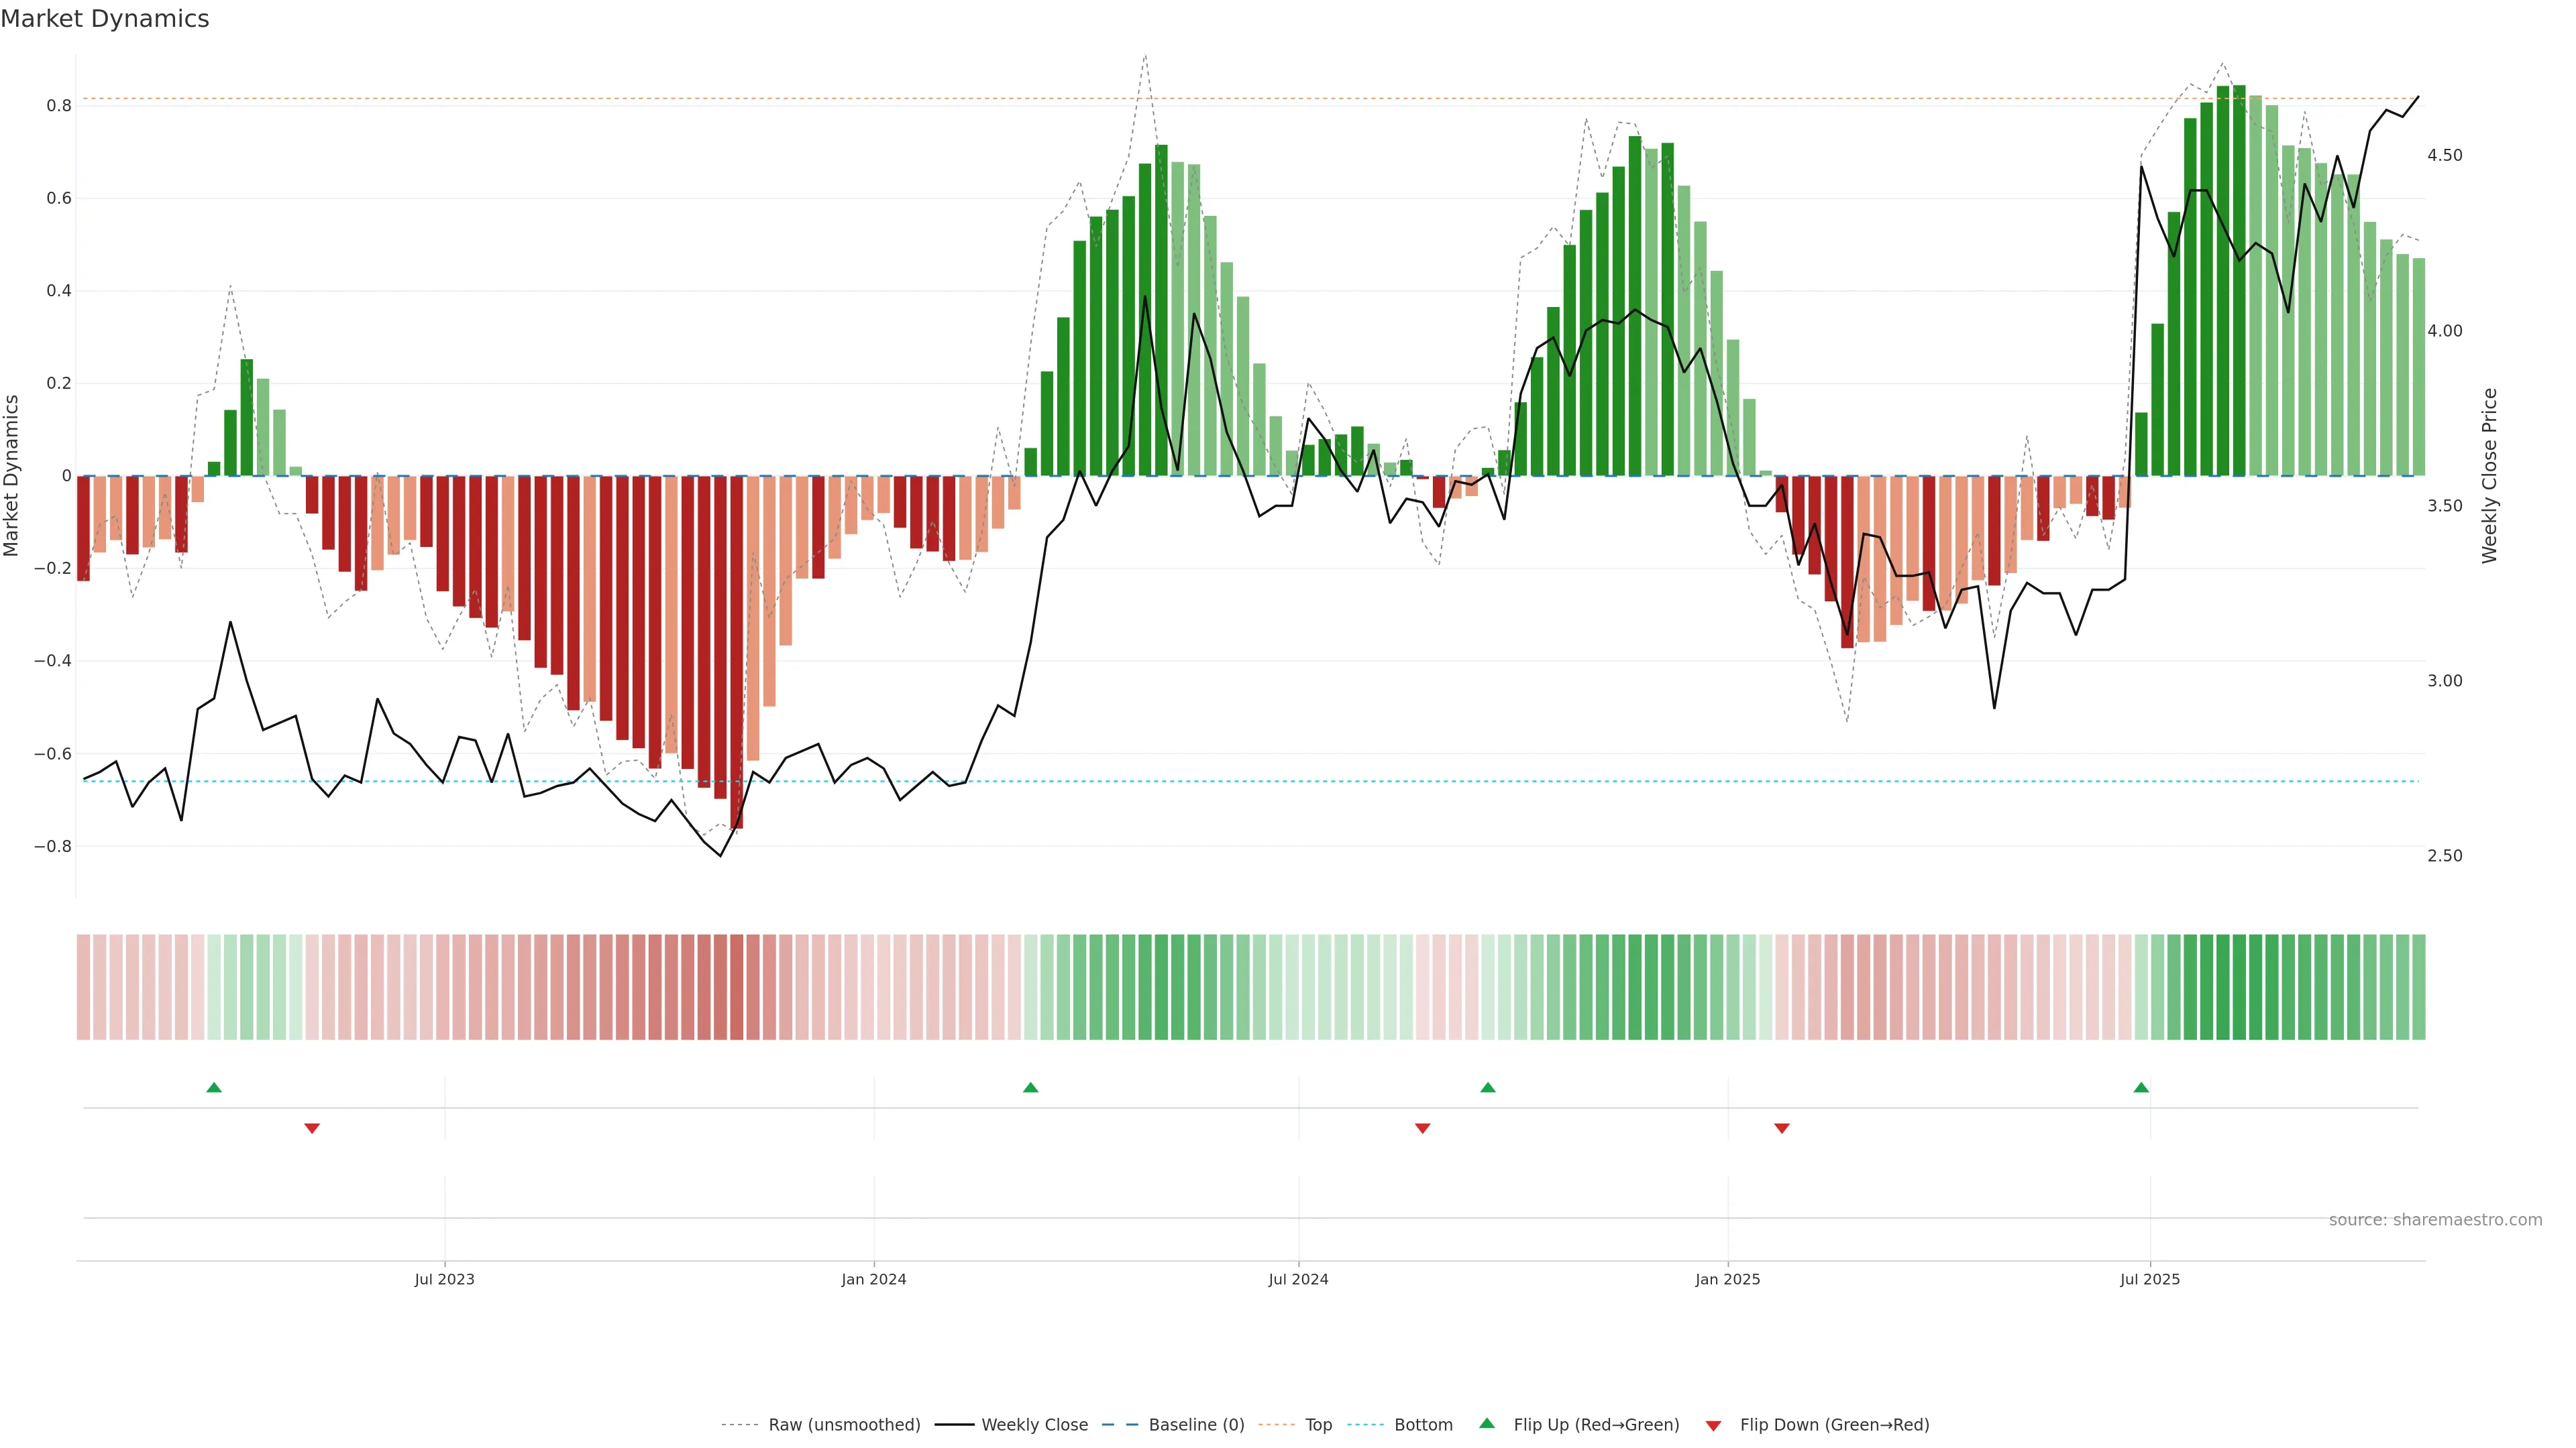Viewport: 2576px width, 1448px height.
Task: Click the green flip-up marker before Jan 2025
Action: coord(1488,1087)
